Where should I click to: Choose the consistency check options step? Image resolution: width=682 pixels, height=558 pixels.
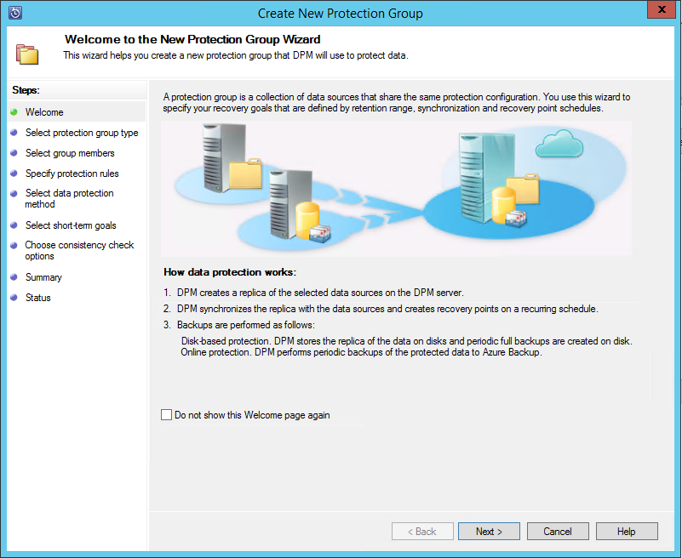[x=79, y=251]
